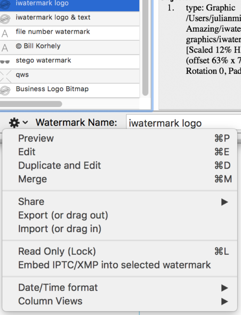The height and width of the screenshot is (315, 241).
Task: Select 'Business Logo Bitmap' row
Action: pyautogui.click(x=70, y=90)
